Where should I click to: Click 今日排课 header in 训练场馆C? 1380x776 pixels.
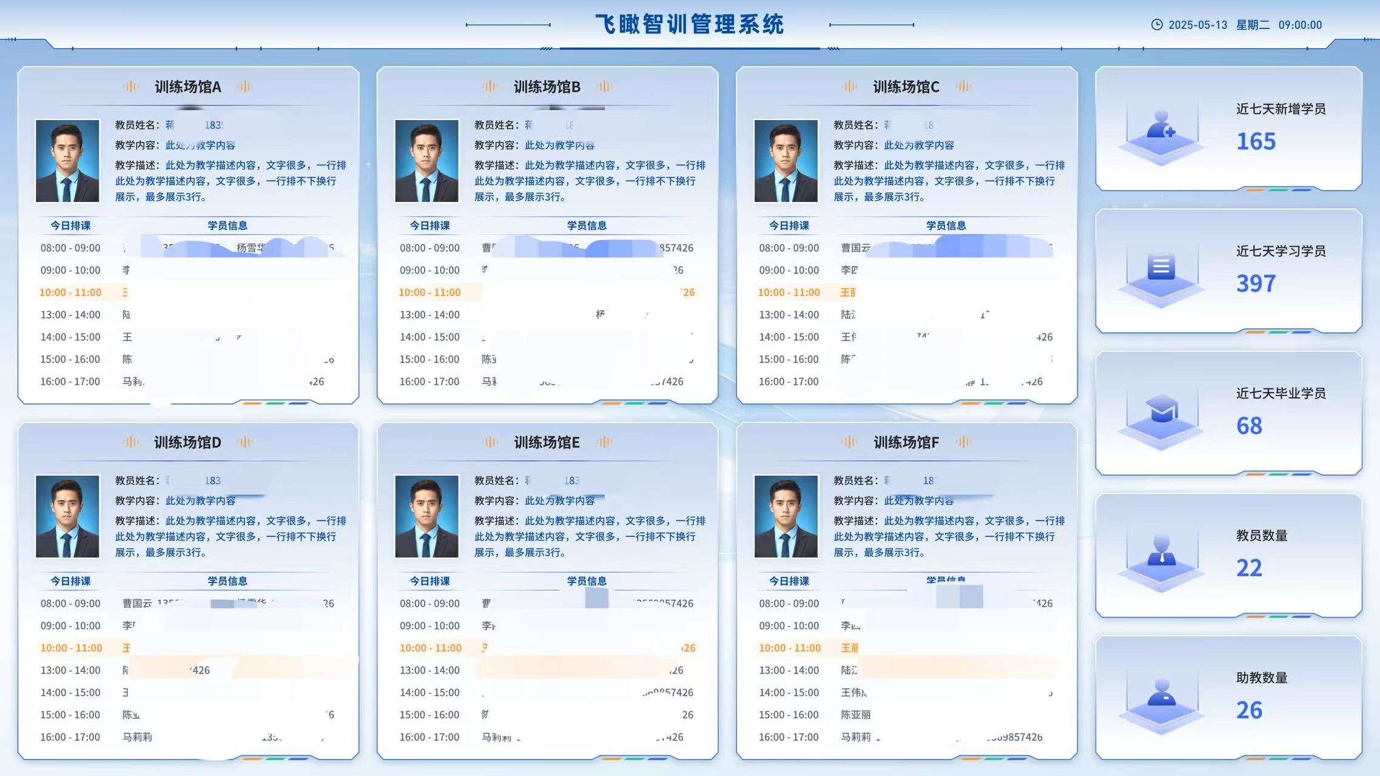[789, 226]
